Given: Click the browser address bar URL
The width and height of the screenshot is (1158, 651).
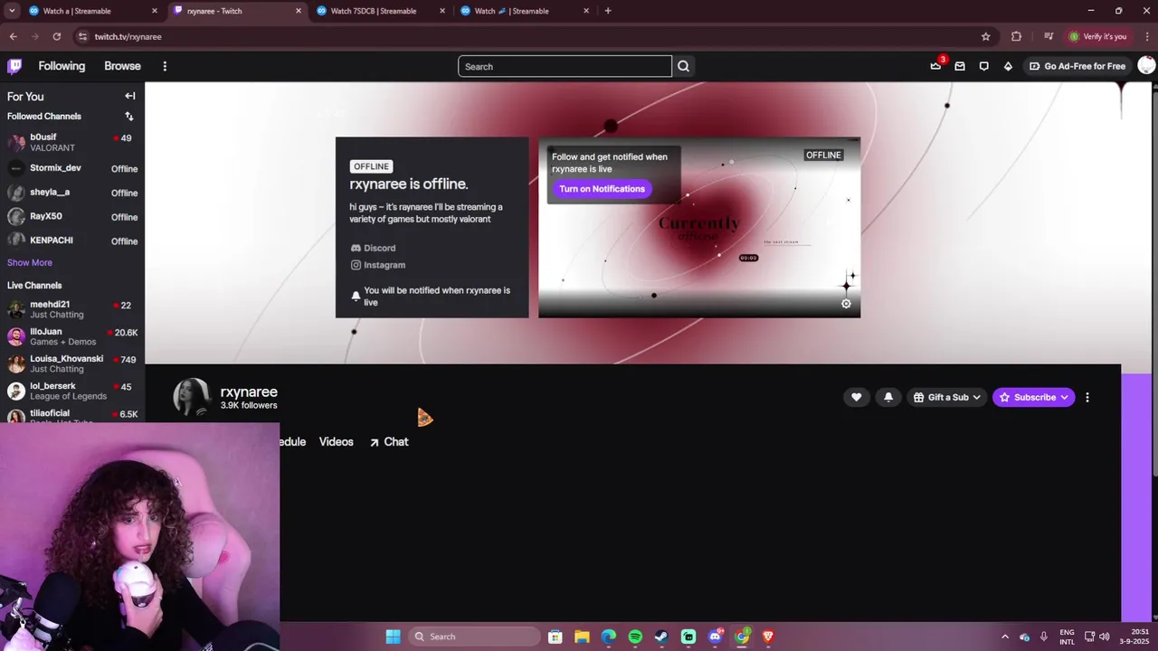Looking at the screenshot, I should (x=128, y=36).
